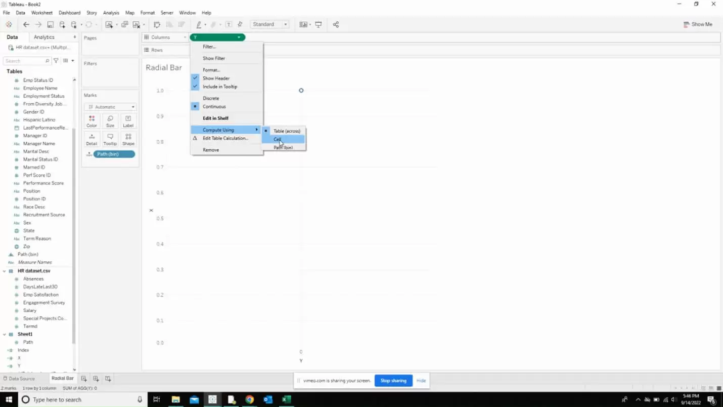This screenshot has width=723, height=407.
Task: Open Excel from the taskbar
Action: 287,399
